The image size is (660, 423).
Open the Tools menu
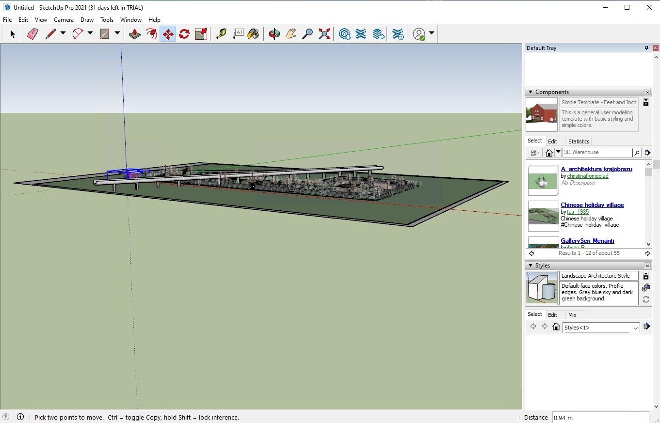(107, 20)
